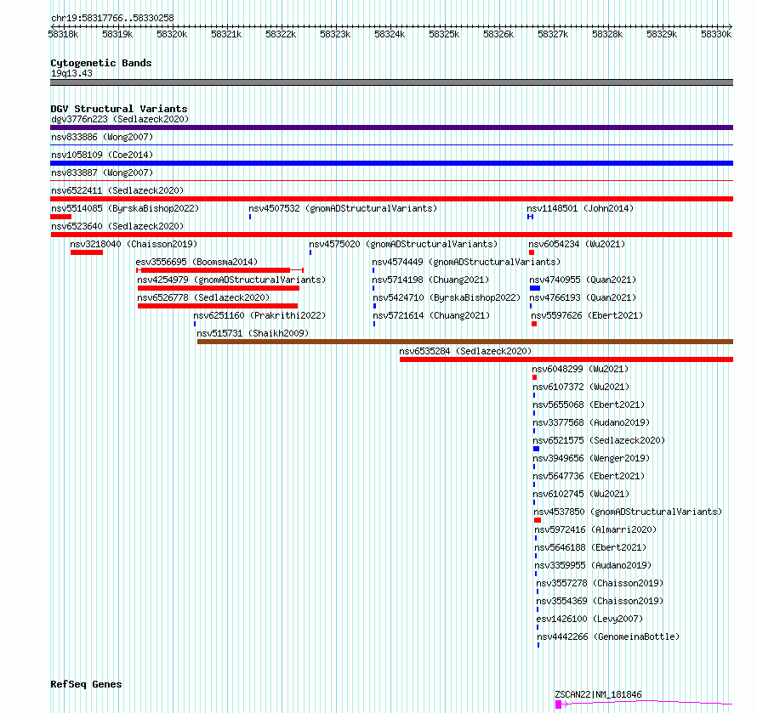Select the nsv833886 (Wong2007) variant label

tap(102, 137)
